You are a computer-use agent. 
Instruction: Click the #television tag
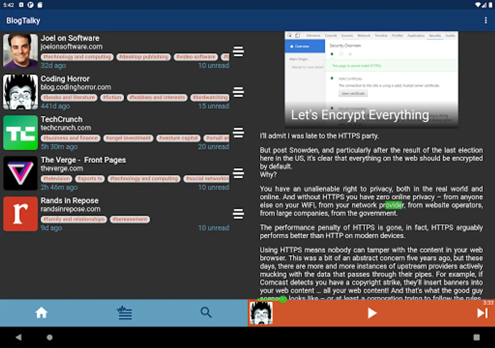tap(56, 179)
